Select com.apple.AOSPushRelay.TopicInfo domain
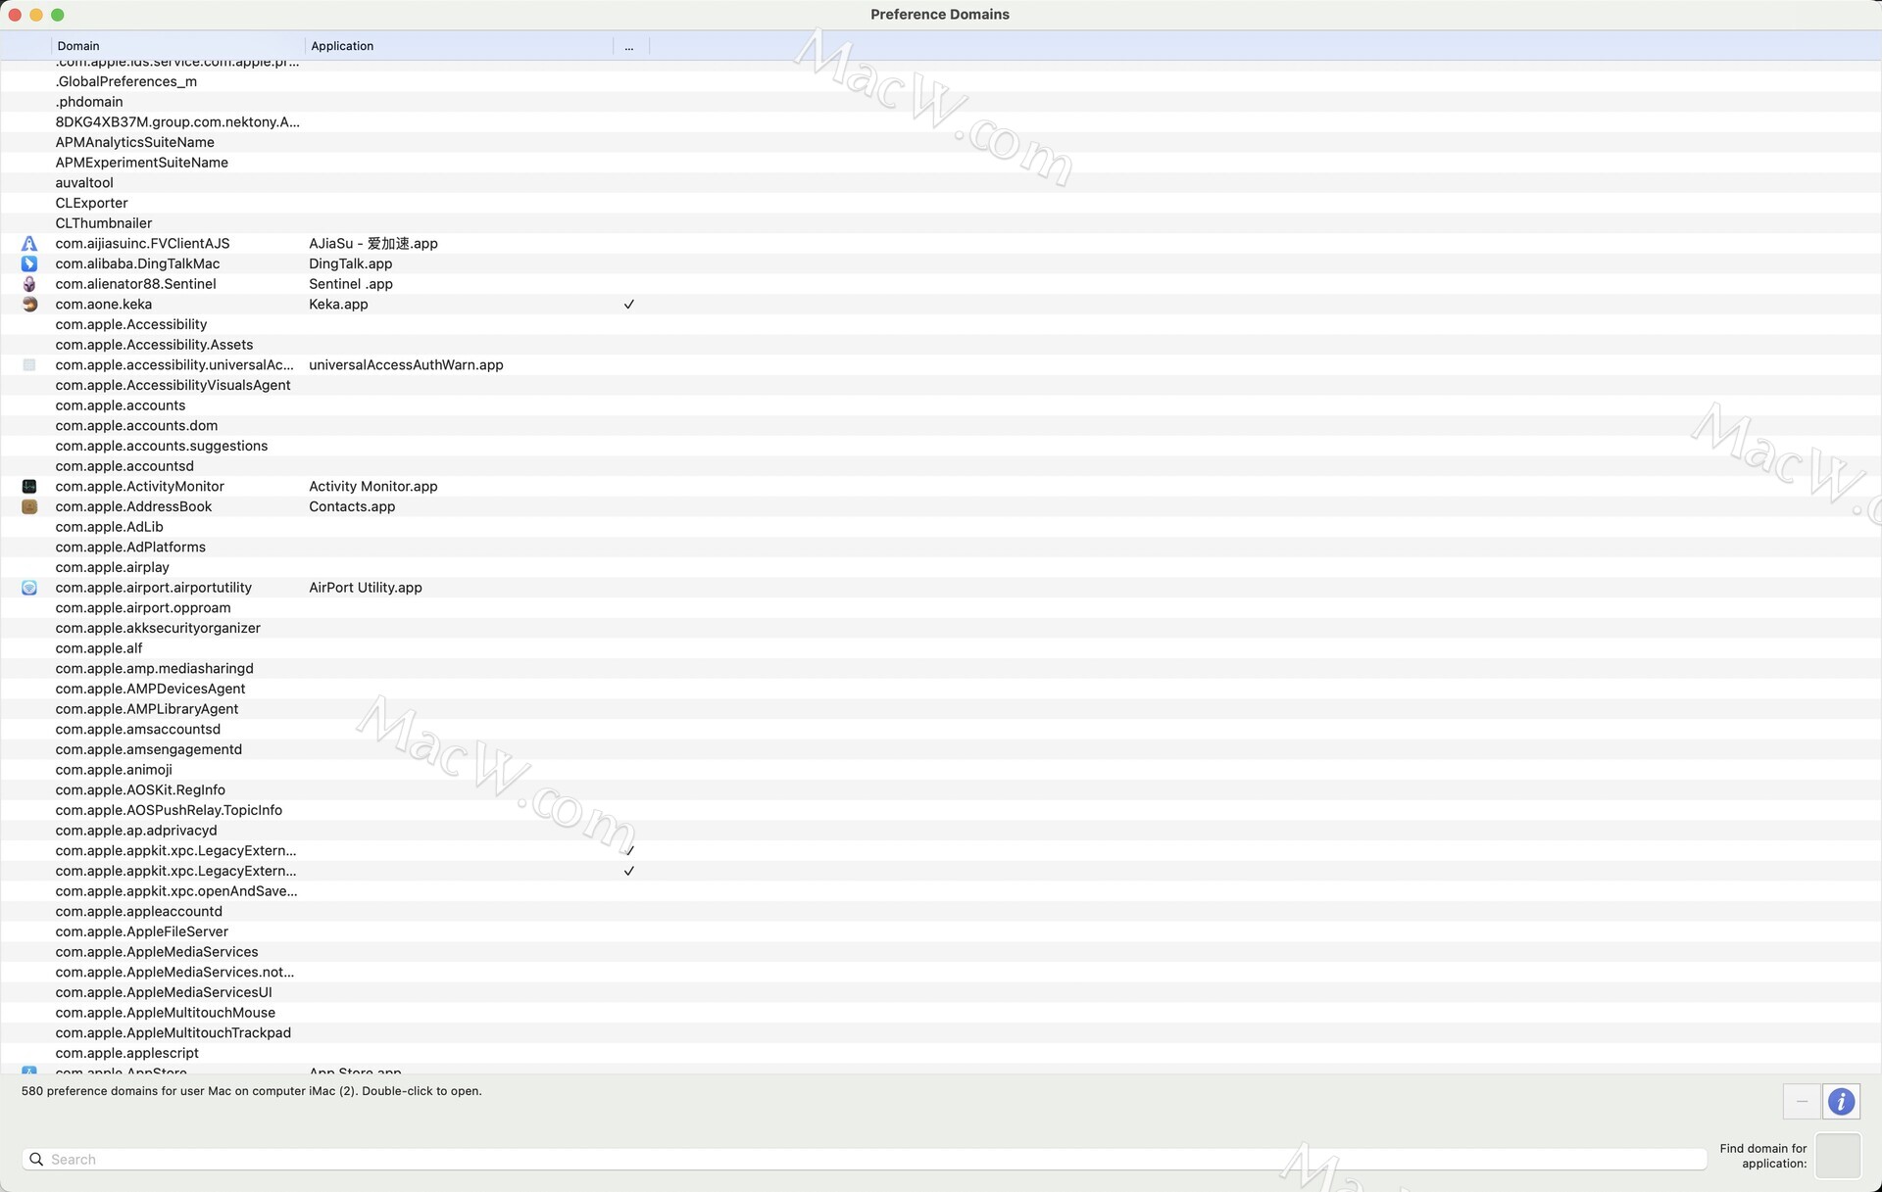The height and width of the screenshot is (1192, 1882). click(169, 810)
